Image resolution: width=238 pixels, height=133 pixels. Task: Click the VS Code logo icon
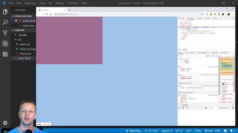point(3,3)
